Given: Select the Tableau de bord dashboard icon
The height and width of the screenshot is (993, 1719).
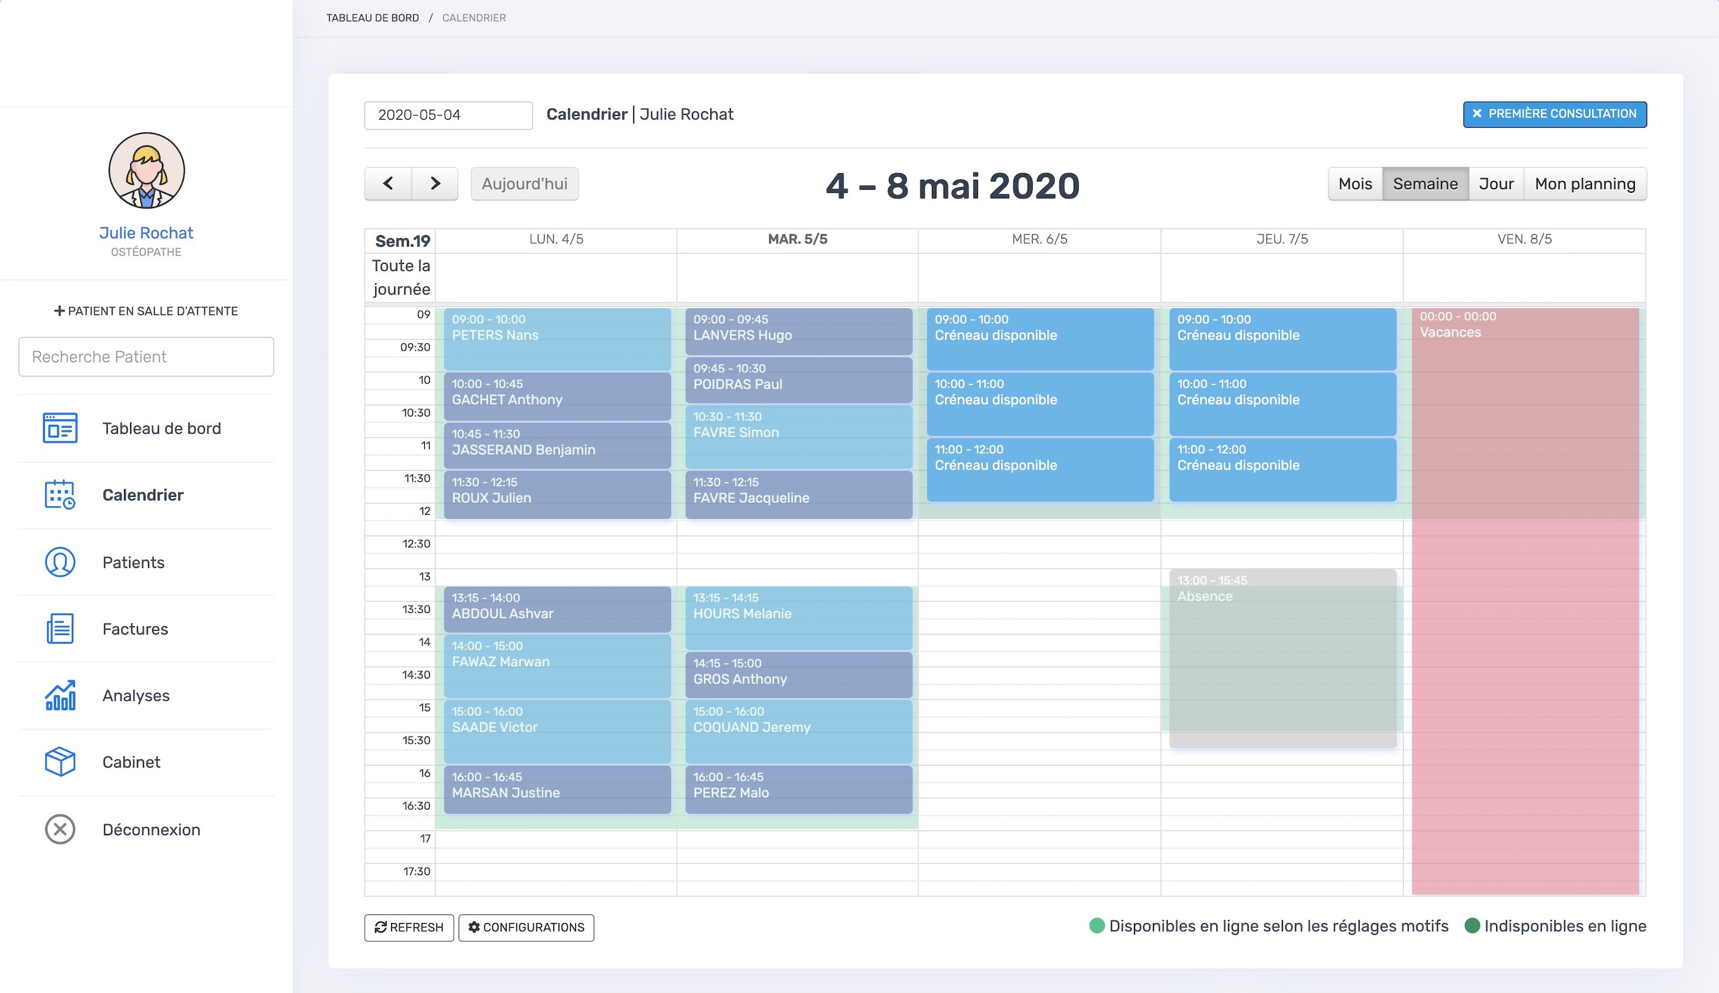Looking at the screenshot, I should pos(60,428).
